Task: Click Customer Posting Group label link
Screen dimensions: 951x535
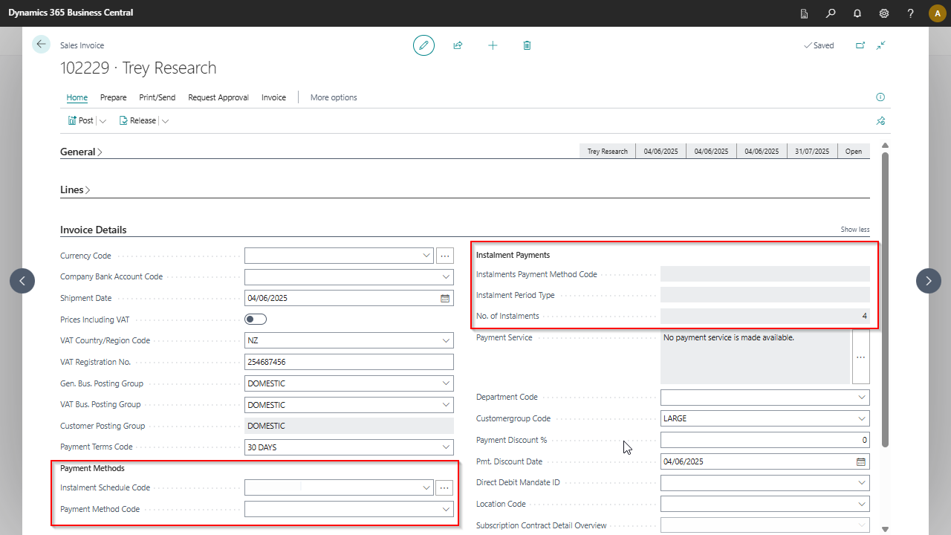Action: [103, 426]
